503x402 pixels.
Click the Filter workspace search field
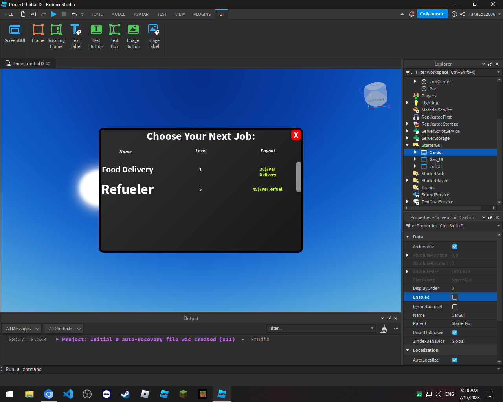(455, 72)
